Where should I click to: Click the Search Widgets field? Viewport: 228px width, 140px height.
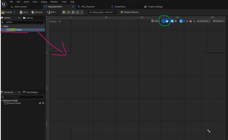click(x=23, y=97)
